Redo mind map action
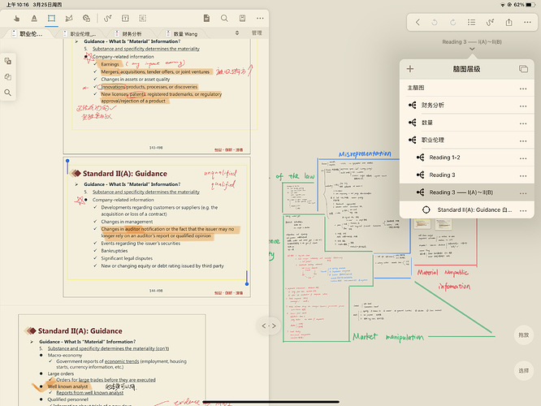 tap(453, 23)
